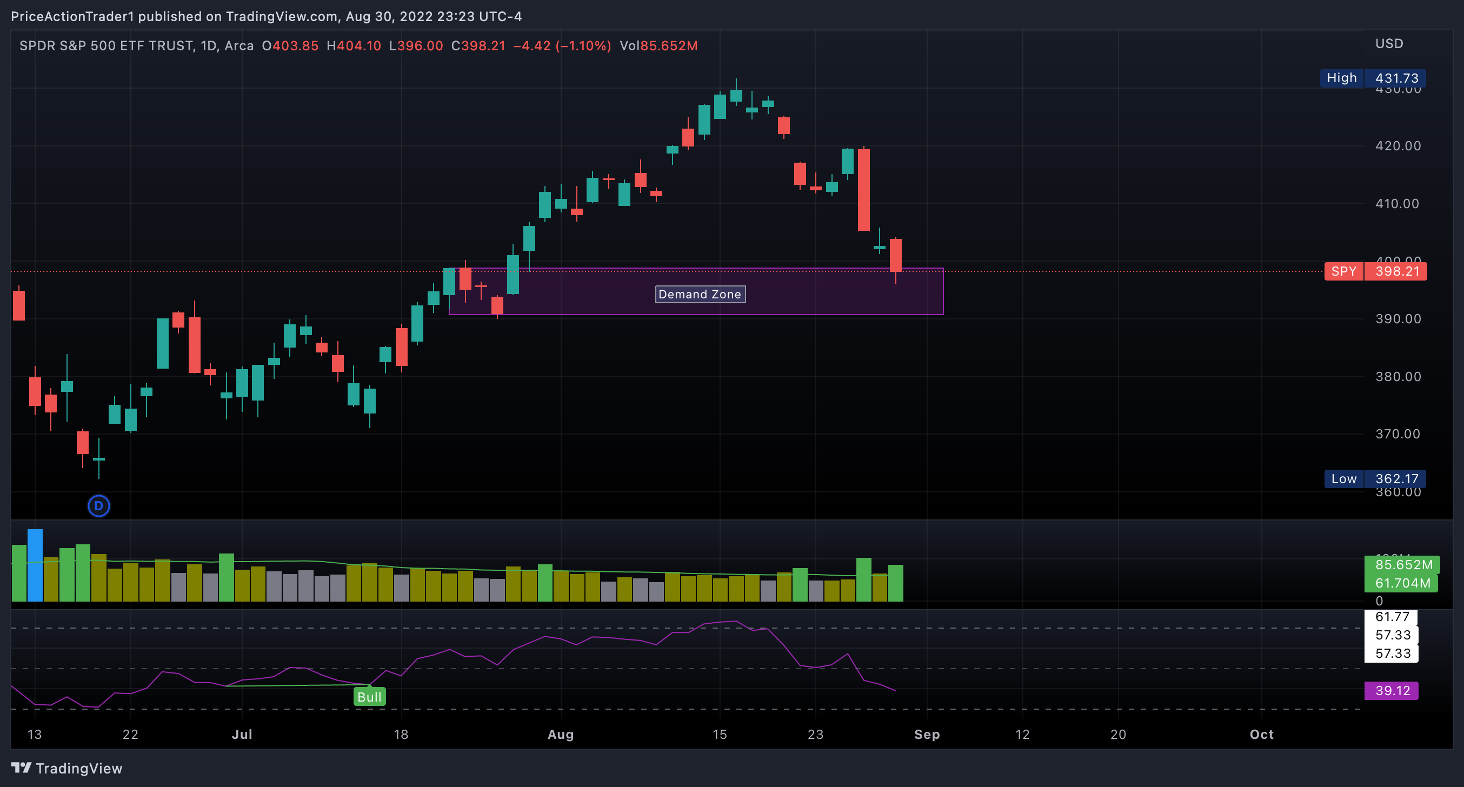Screen dimensions: 1464x787
Task: Click the SPY 398.21 current price tag
Action: [1375, 271]
